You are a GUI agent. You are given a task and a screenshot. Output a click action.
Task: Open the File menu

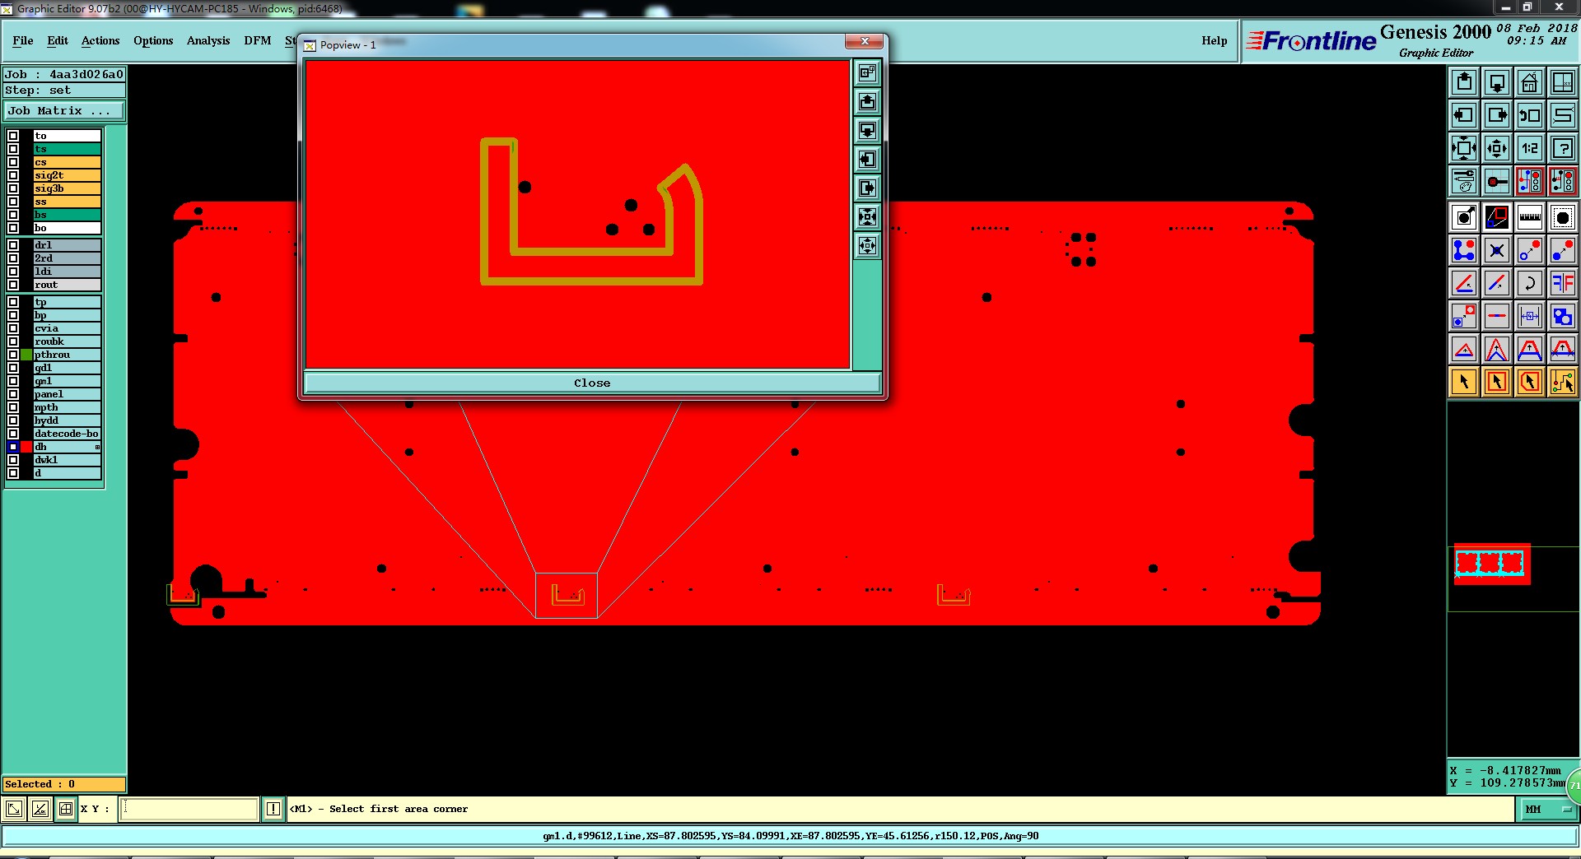[23, 40]
